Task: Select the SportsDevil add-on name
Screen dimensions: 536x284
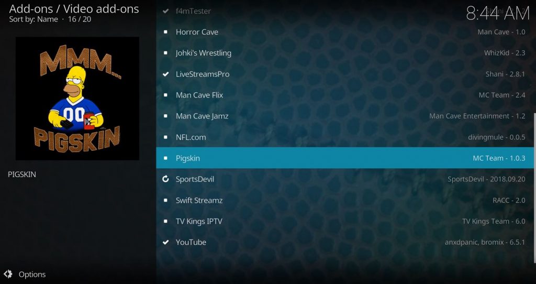Action: pos(195,179)
